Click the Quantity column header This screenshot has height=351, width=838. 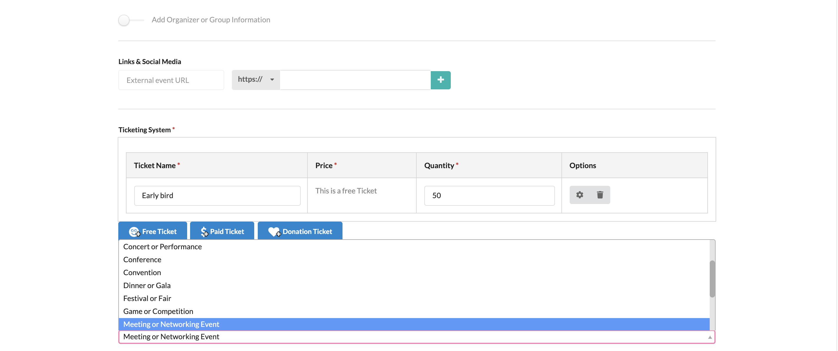pos(489,166)
